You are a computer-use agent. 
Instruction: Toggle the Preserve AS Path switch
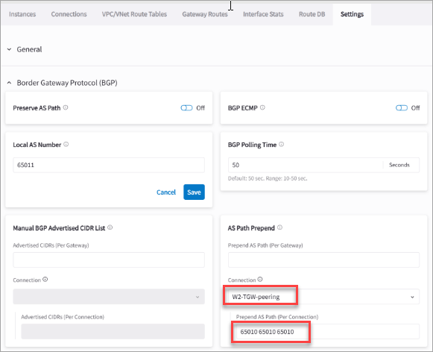coord(186,107)
